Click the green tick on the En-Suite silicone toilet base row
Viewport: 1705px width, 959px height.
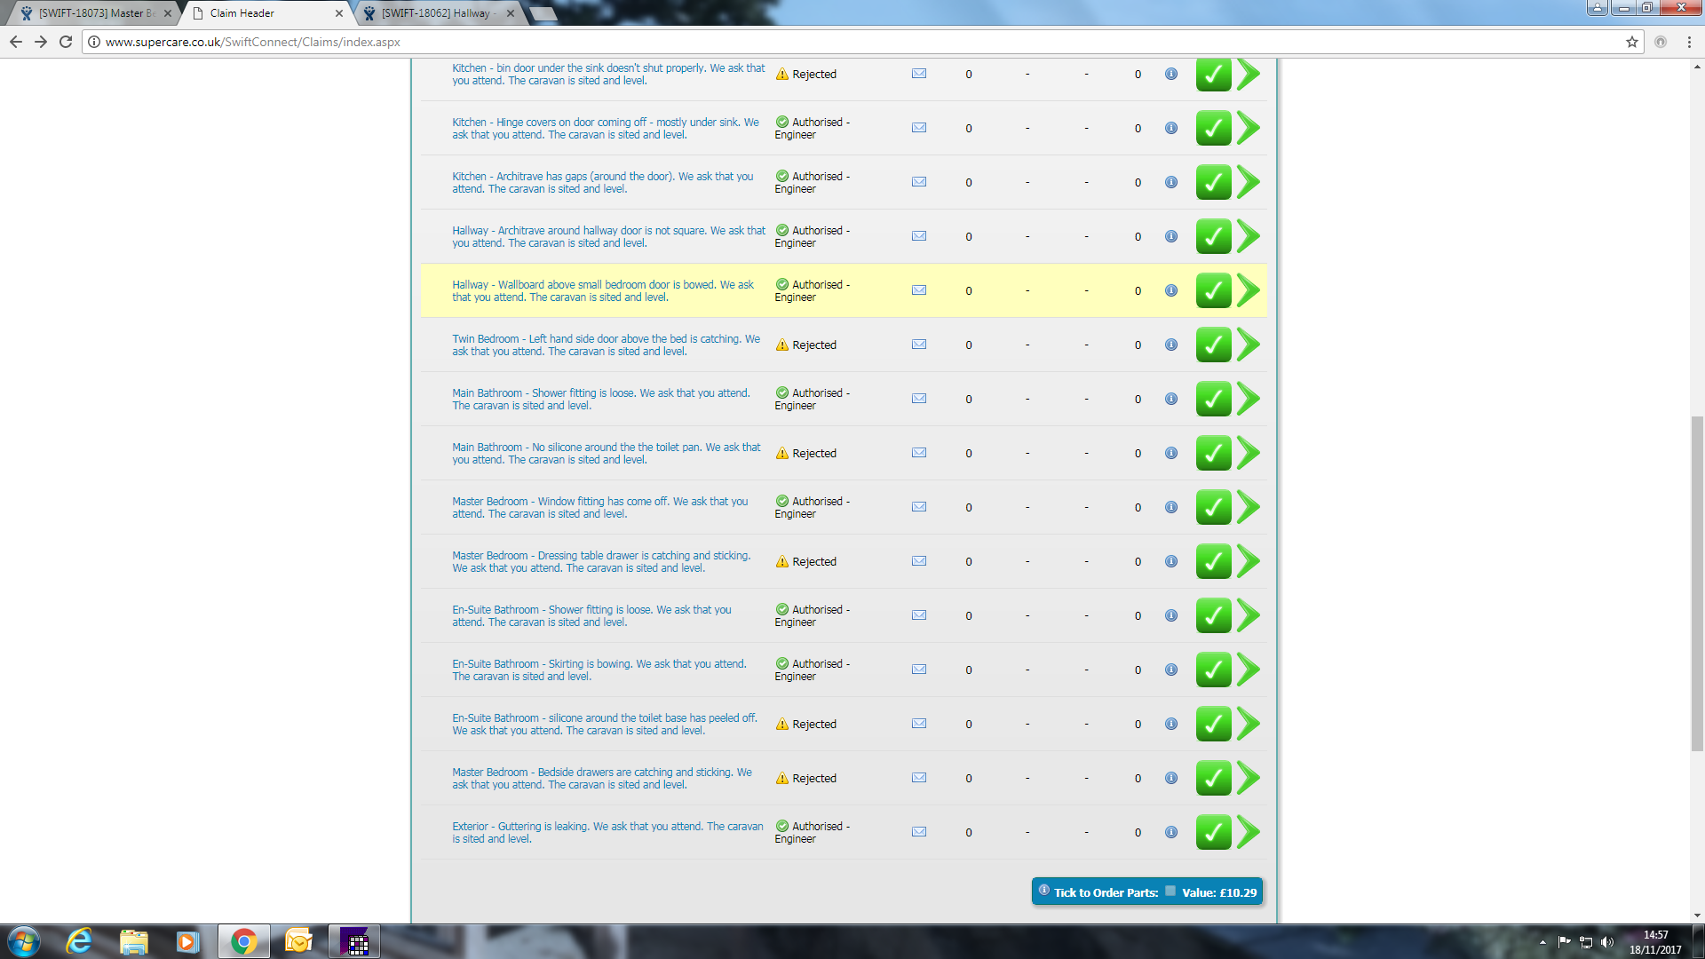pyautogui.click(x=1213, y=724)
